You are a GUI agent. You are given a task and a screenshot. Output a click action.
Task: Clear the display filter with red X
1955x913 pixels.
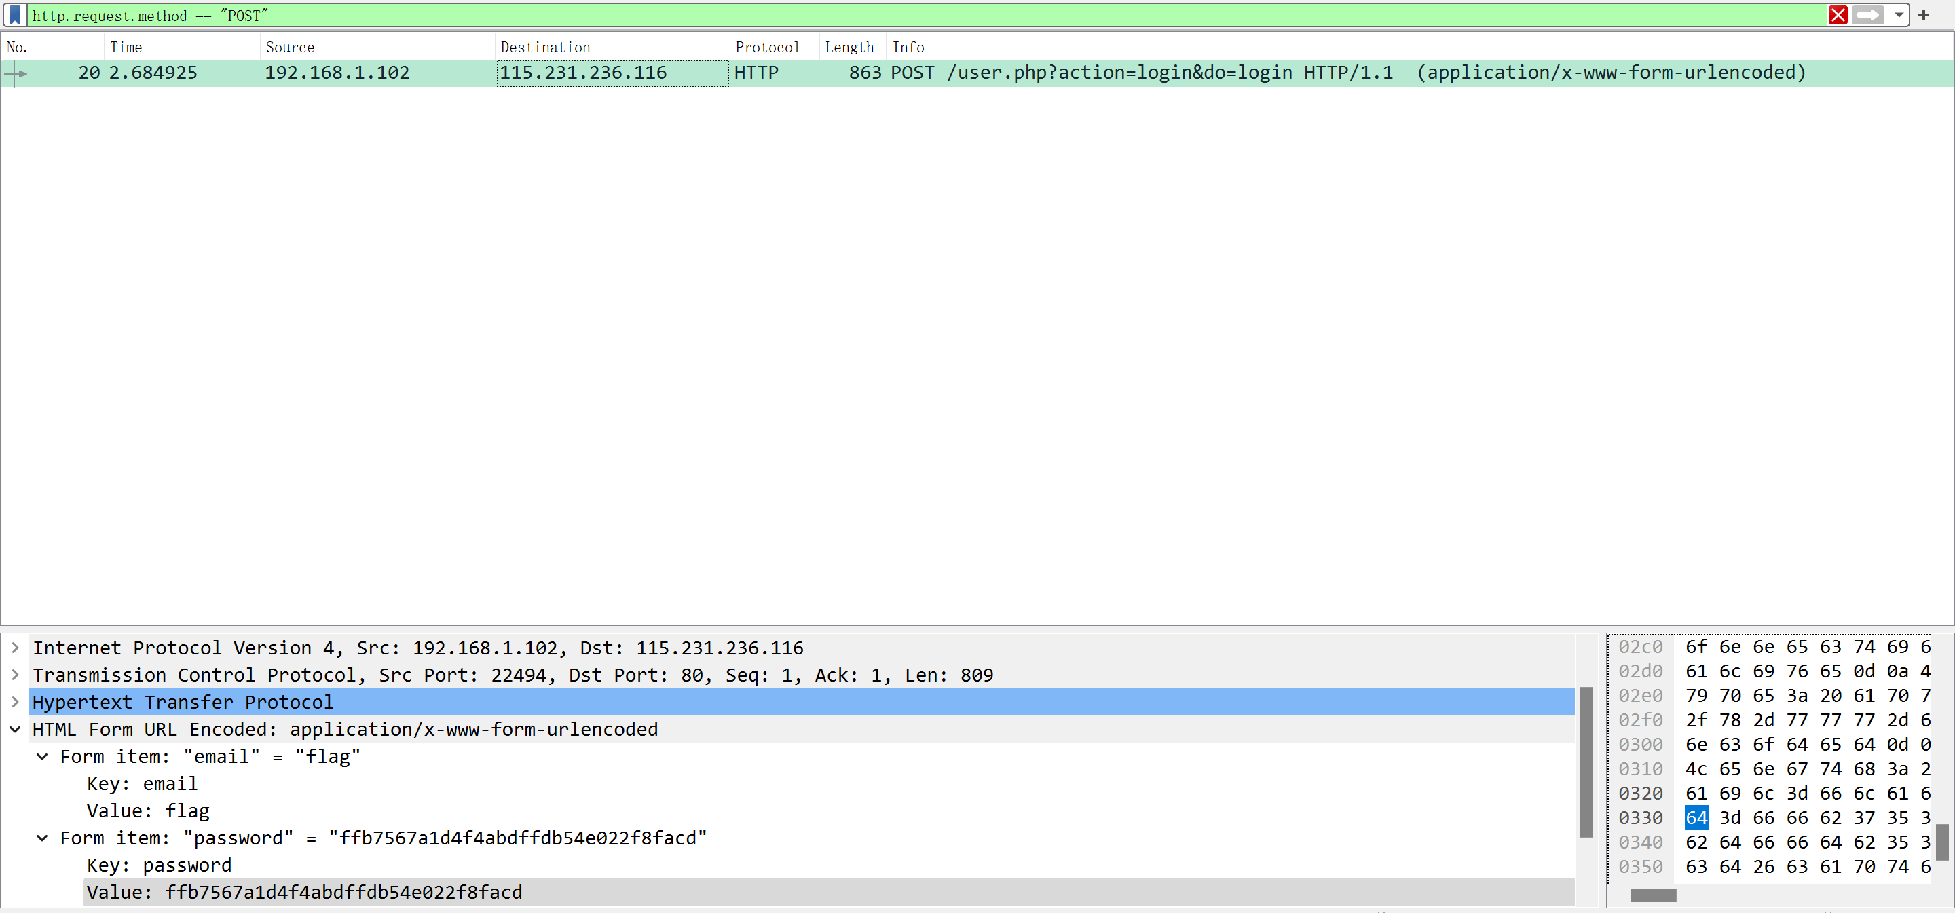[1838, 15]
